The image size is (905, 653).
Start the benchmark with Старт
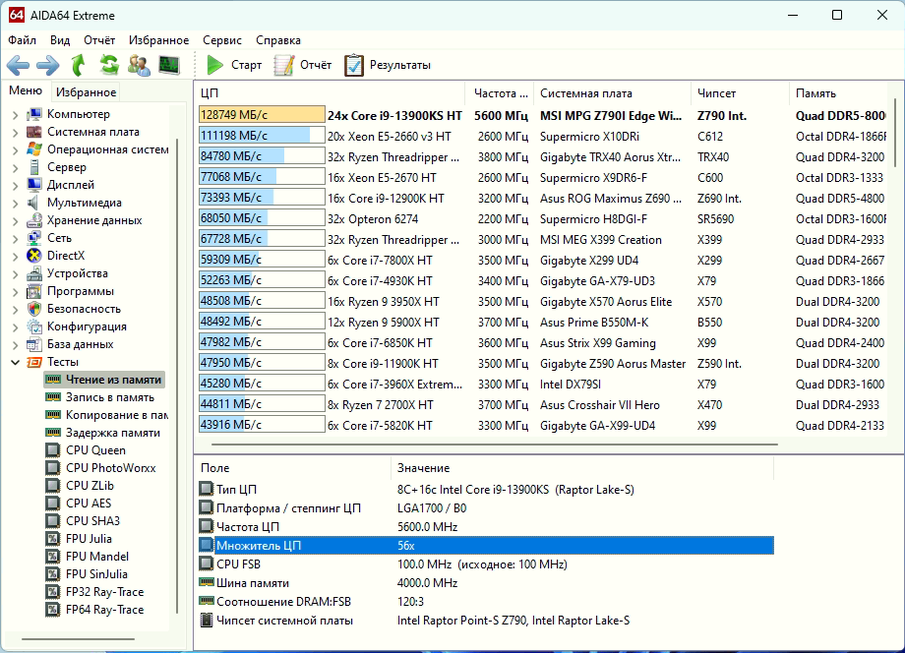click(x=234, y=65)
